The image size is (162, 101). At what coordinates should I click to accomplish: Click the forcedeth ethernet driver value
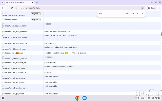pos(48,57)
